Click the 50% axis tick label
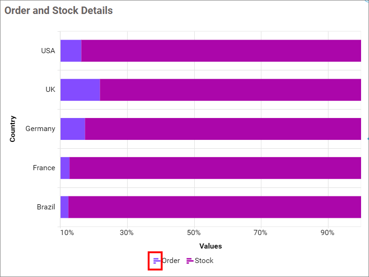 [x=194, y=233]
